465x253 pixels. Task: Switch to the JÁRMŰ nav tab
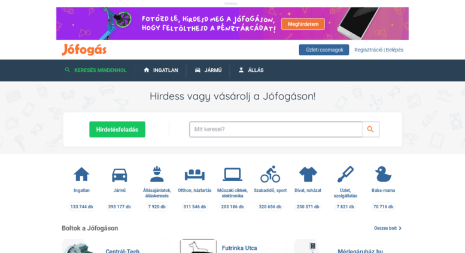click(208, 70)
